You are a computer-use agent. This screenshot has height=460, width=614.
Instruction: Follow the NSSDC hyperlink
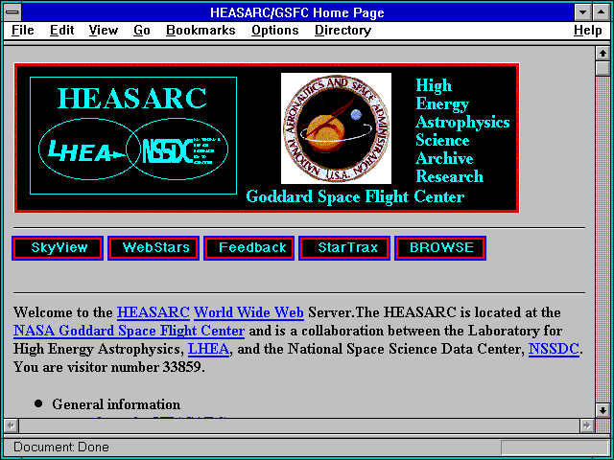(x=554, y=349)
